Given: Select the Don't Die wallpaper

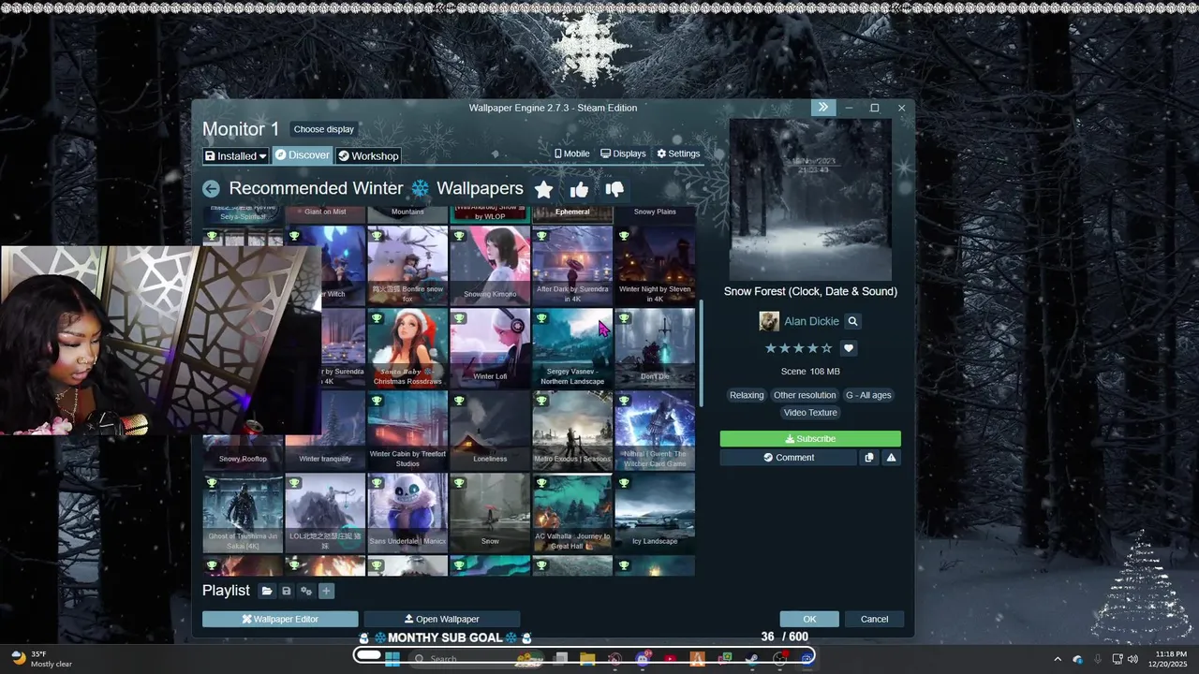Looking at the screenshot, I should 655,348.
